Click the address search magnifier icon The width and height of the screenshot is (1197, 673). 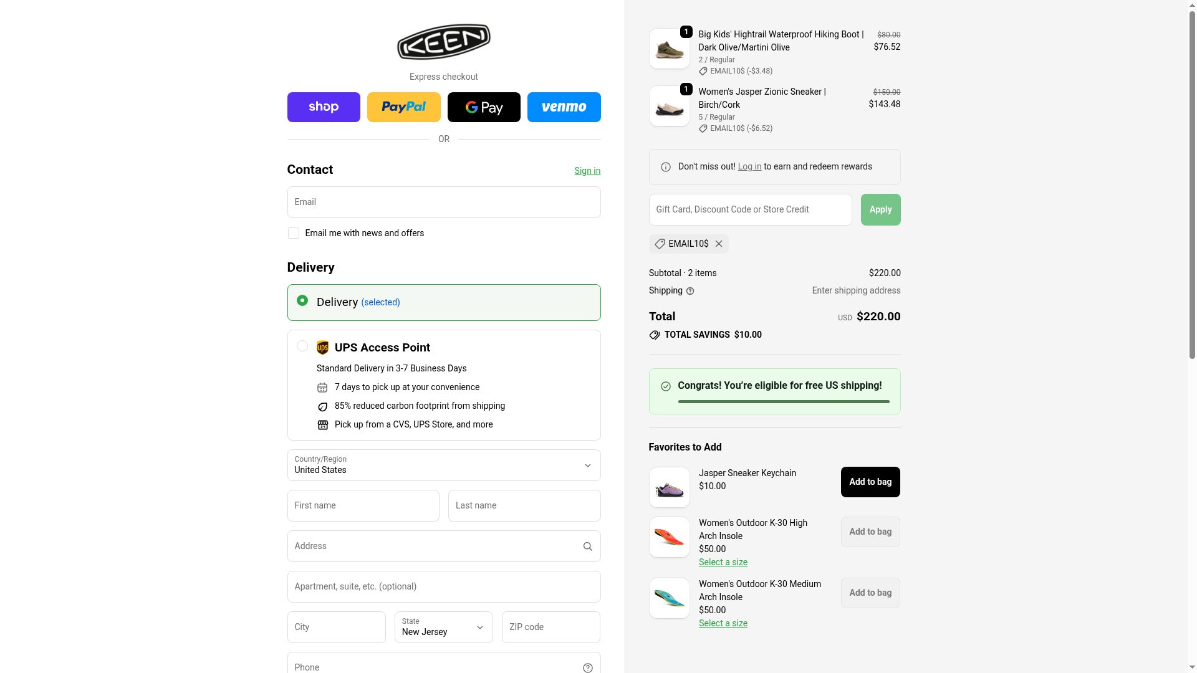tap(587, 547)
